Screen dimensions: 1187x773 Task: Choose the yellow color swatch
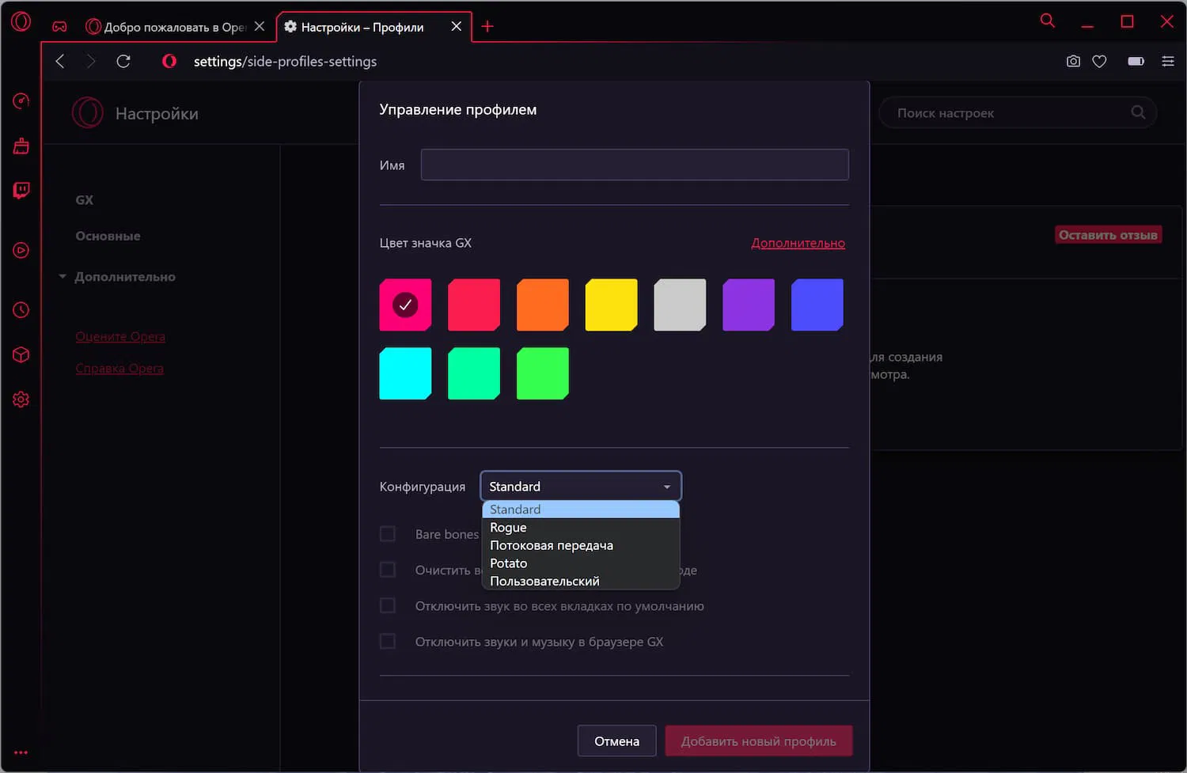tap(611, 305)
